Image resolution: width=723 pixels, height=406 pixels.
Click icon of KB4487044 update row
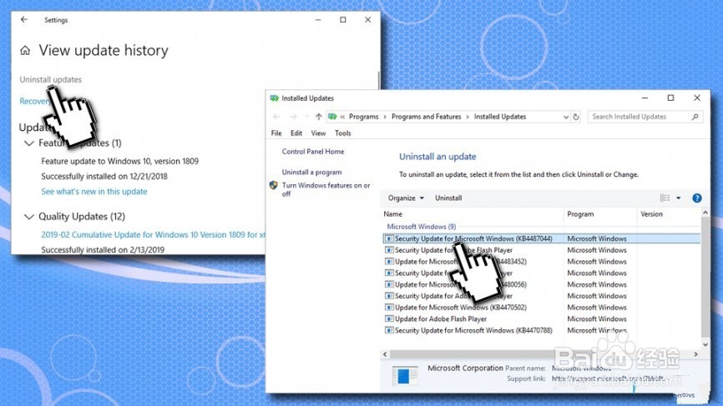pyautogui.click(x=389, y=238)
